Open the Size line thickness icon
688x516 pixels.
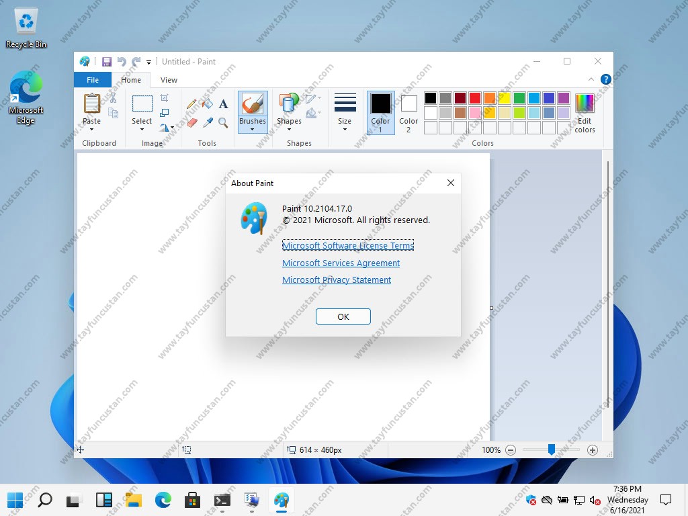[x=345, y=103]
